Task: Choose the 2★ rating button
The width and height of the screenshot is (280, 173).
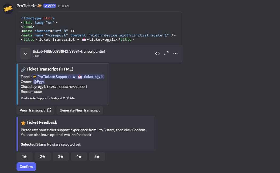Action: [43, 157]
